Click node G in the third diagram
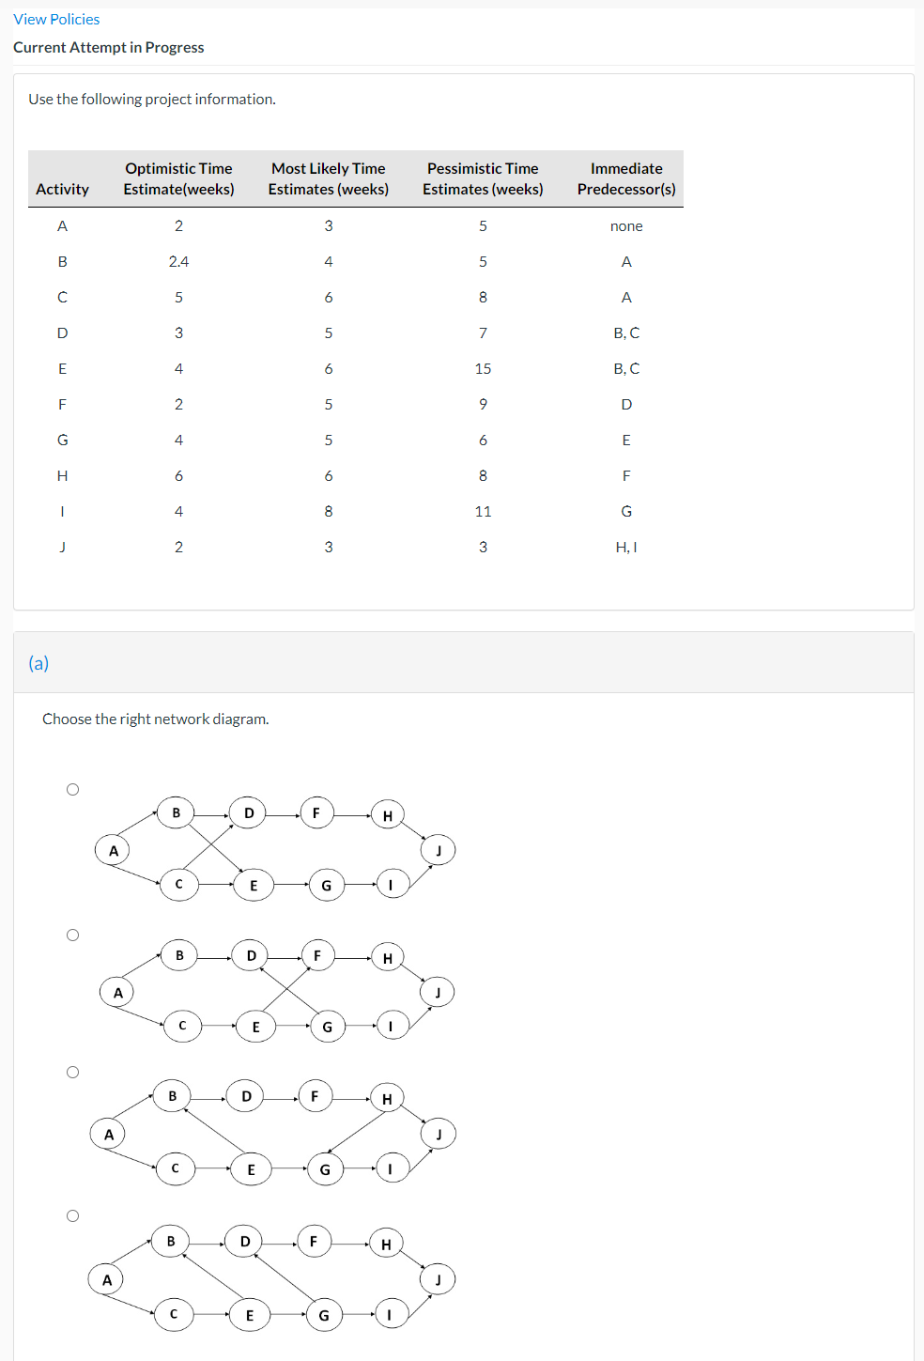The image size is (924, 1361). click(324, 1169)
